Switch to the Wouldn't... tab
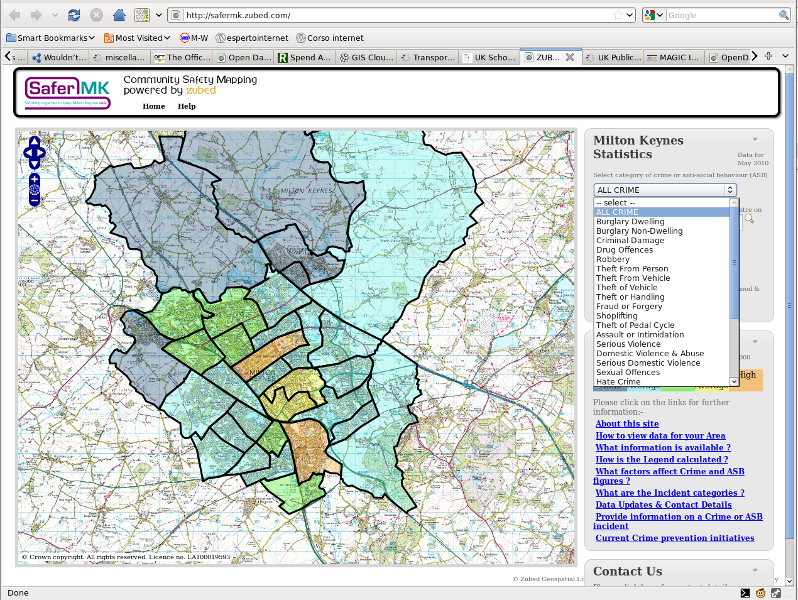This screenshot has height=600, width=798. 59,57
